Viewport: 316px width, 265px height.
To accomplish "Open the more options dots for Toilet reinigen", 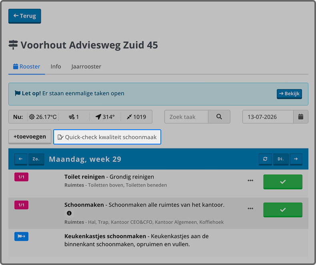I will pos(250,181).
